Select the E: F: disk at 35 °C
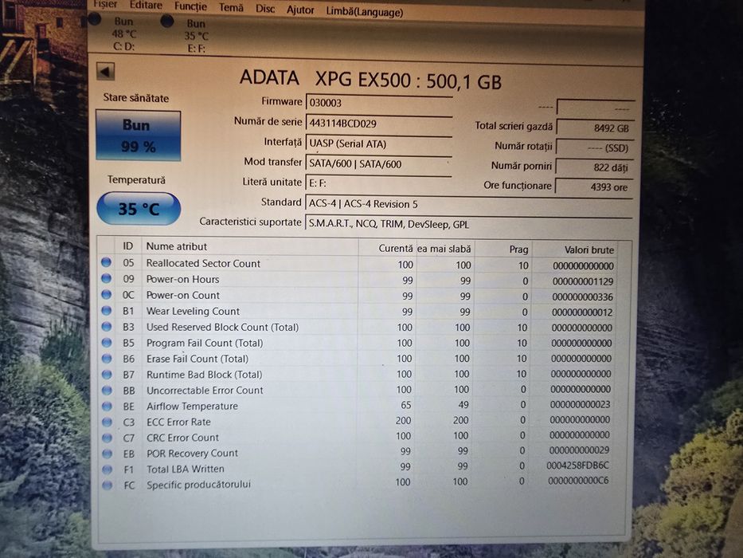The height and width of the screenshot is (558, 743). [x=196, y=36]
